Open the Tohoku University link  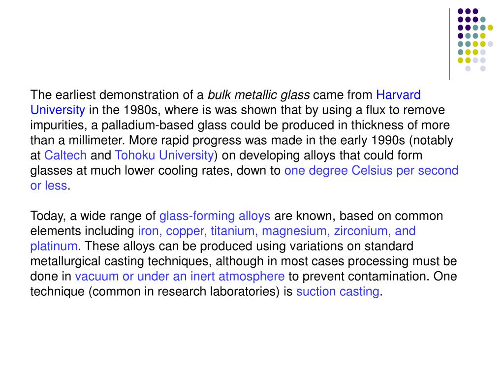tap(164, 155)
